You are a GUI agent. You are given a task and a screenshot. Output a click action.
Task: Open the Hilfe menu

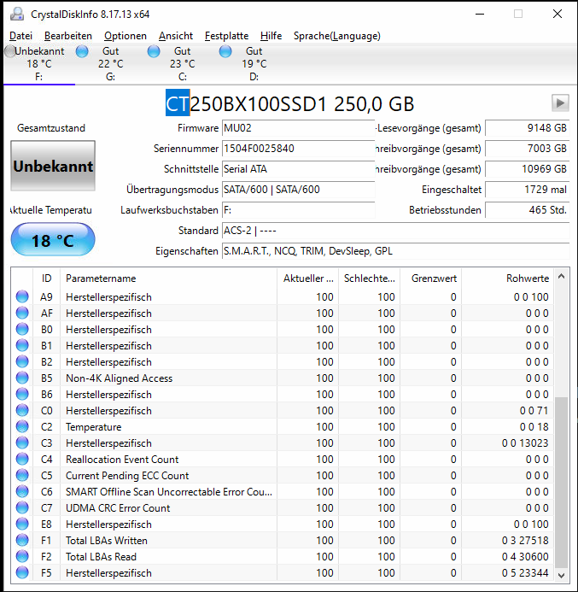pyautogui.click(x=271, y=36)
